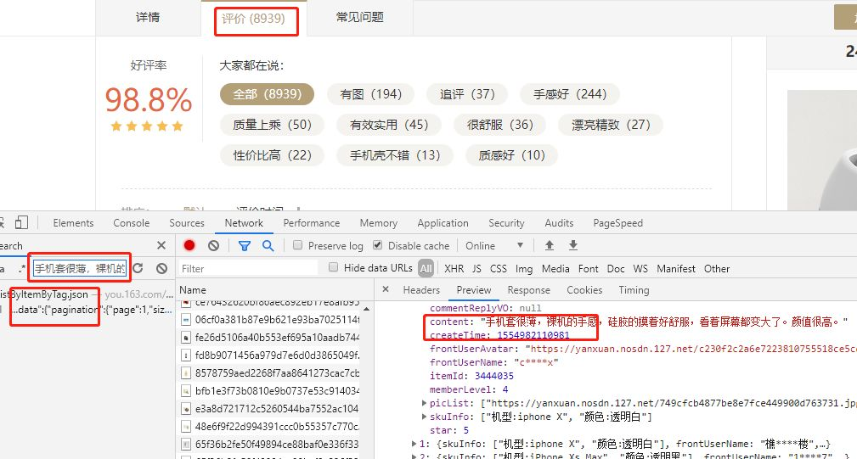This screenshot has height=459, width=857.
Task: Filter requests by CSS type
Action: pos(498,268)
